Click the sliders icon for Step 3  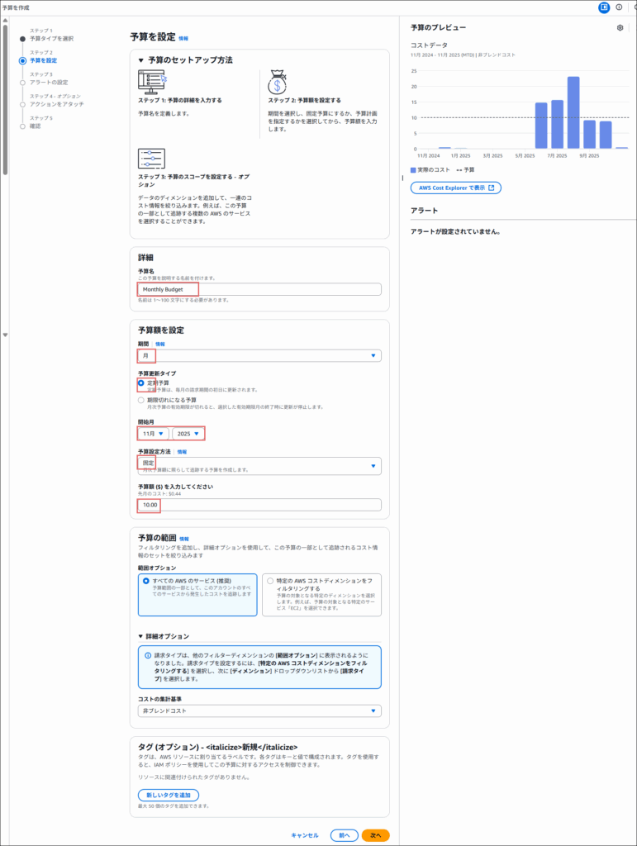[152, 159]
